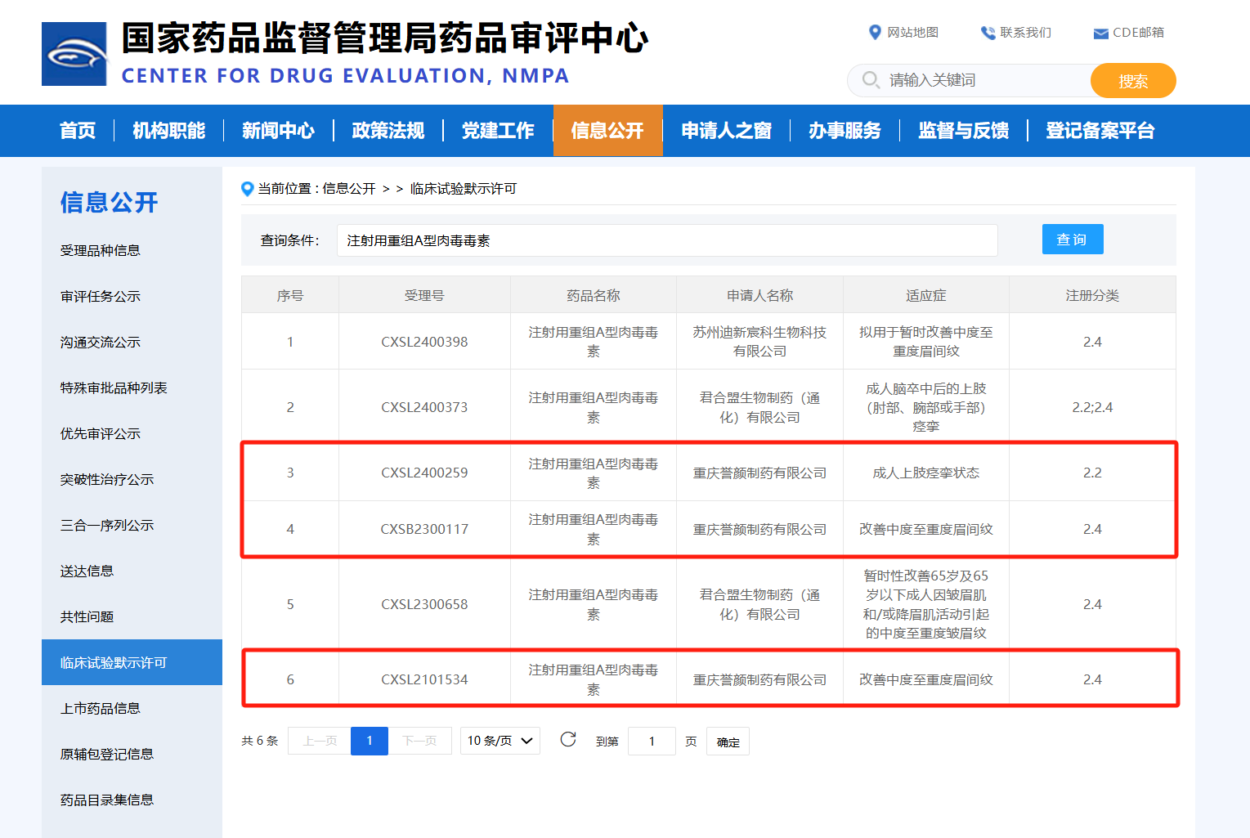Click the 受理号 CXSL2400259 table cell
The height and width of the screenshot is (838, 1250).
pos(424,473)
